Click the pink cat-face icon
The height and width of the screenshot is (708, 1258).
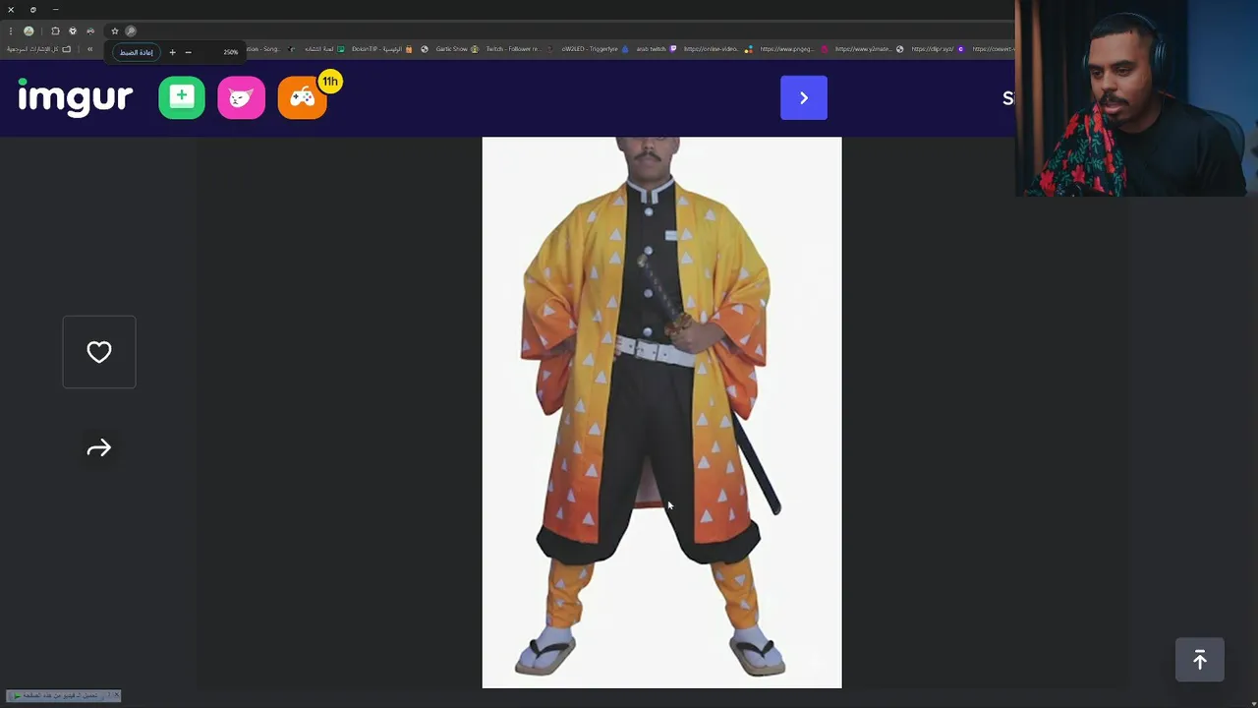tap(241, 97)
